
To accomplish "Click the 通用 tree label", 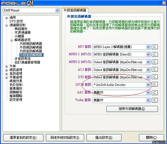I will 13,18.
